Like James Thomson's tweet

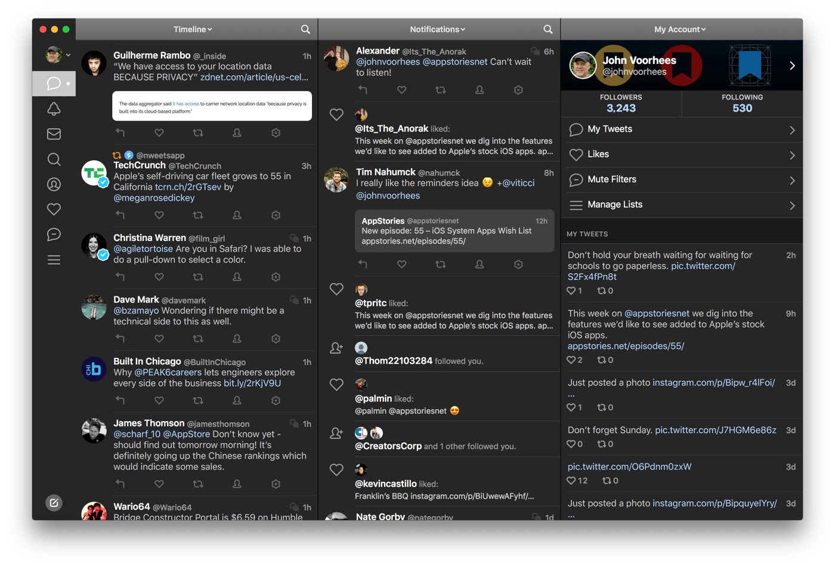coord(159,484)
